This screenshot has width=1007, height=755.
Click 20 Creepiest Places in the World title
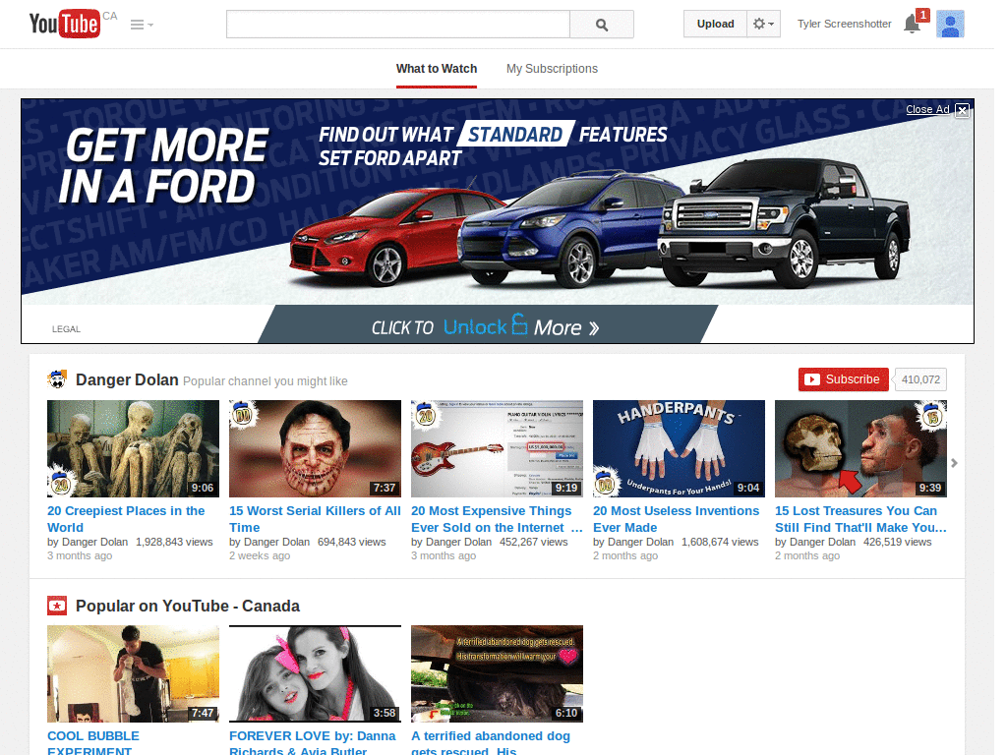(x=126, y=519)
